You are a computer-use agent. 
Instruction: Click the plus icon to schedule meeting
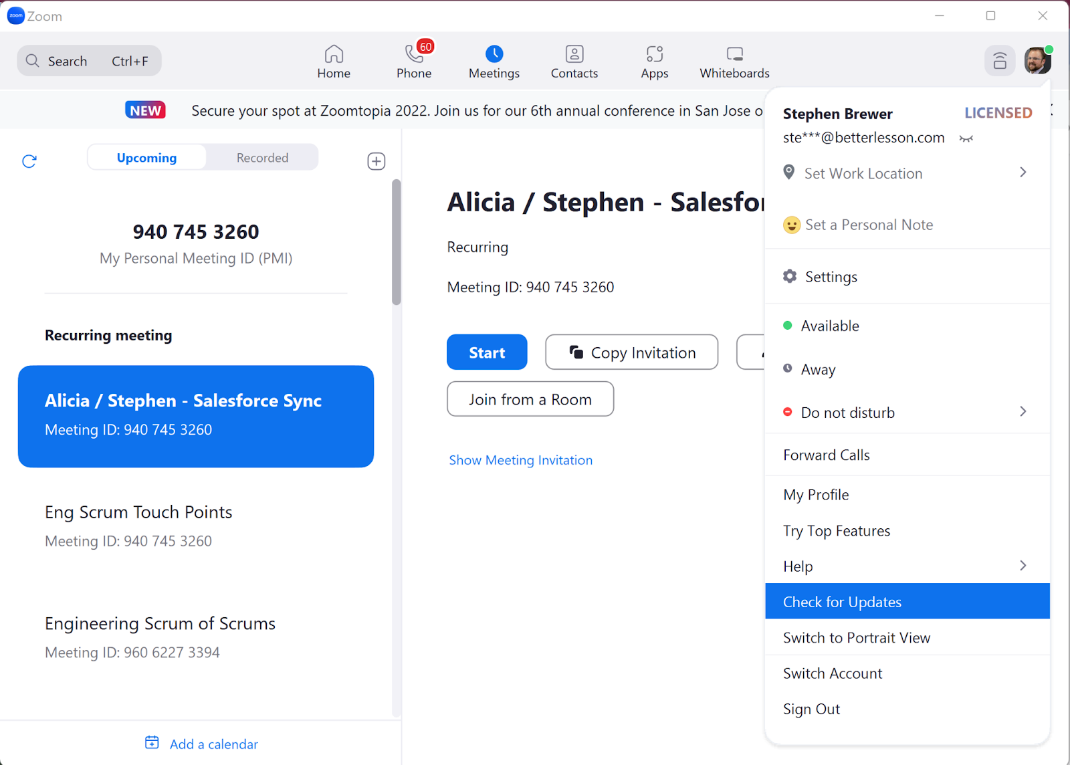(x=377, y=161)
